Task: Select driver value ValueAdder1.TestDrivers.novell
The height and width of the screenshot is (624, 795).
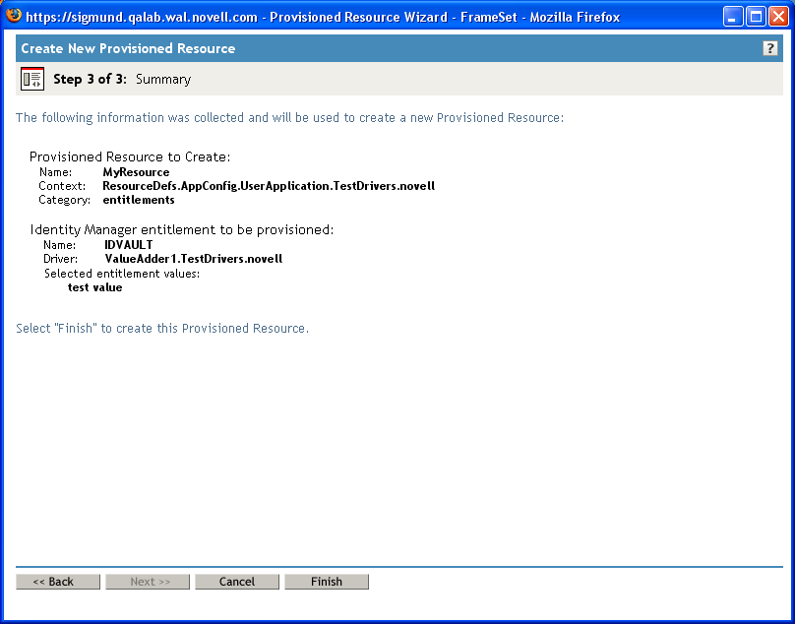Action: (194, 259)
